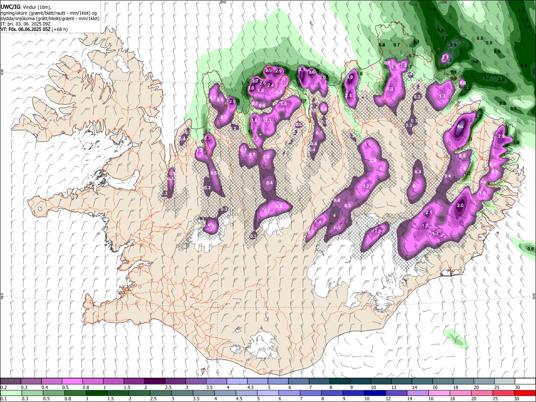Select the white upper legend swatch after 30

[x=525, y=381]
